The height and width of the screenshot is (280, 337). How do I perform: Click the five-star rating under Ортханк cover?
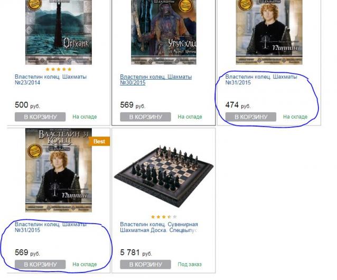point(59,69)
